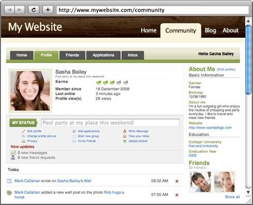Click the wall post icon in the 08:32 AM row
The height and width of the screenshot is (205, 253).
pos(9,181)
